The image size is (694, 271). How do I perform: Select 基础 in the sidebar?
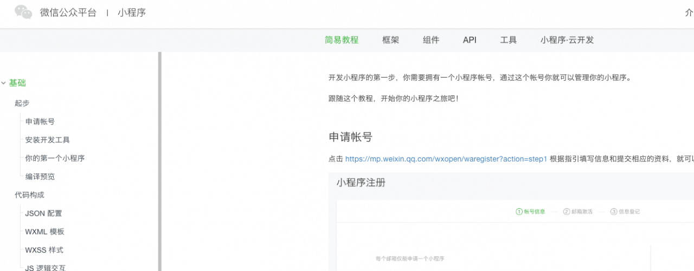(x=17, y=83)
